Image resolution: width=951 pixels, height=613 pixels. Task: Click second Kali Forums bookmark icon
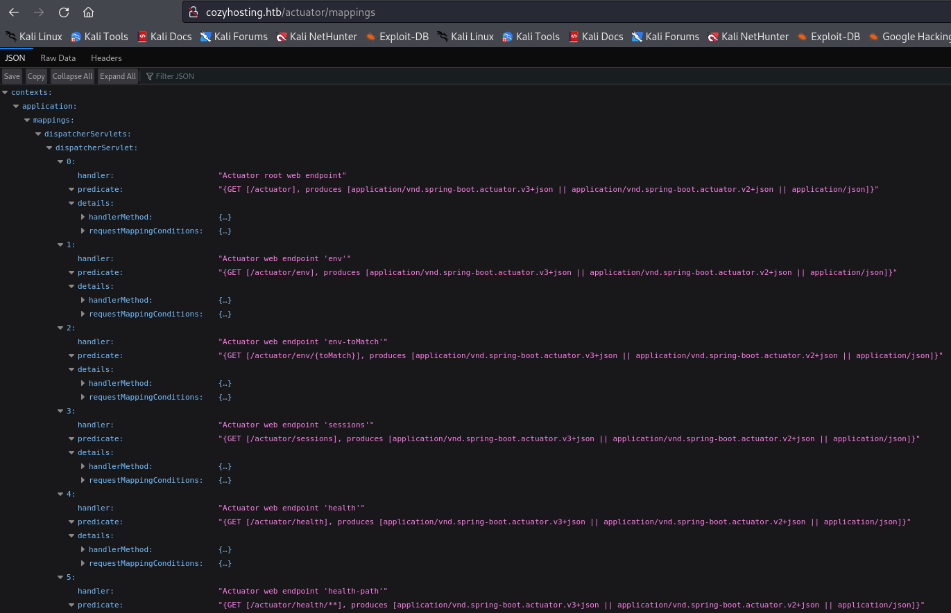pos(637,37)
